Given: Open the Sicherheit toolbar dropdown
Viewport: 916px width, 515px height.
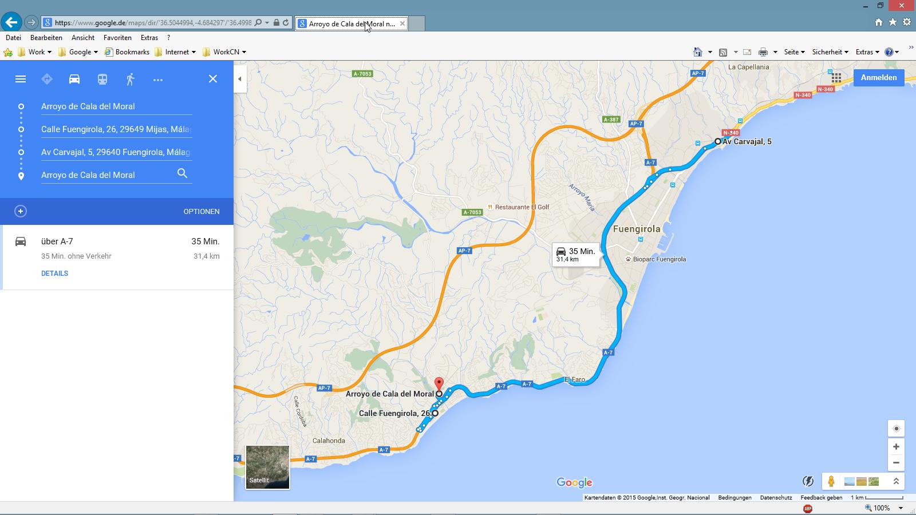Looking at the screenshot, I should (830, 52).
